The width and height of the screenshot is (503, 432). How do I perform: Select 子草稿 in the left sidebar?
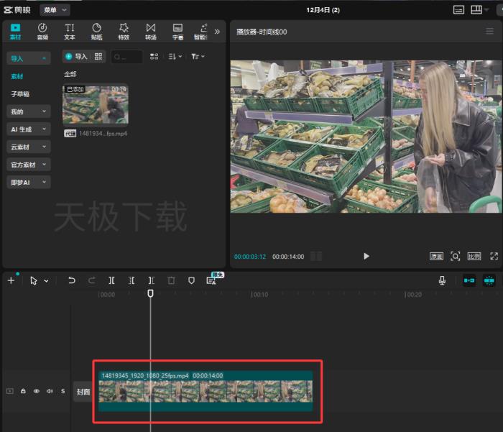click(20, 94)
